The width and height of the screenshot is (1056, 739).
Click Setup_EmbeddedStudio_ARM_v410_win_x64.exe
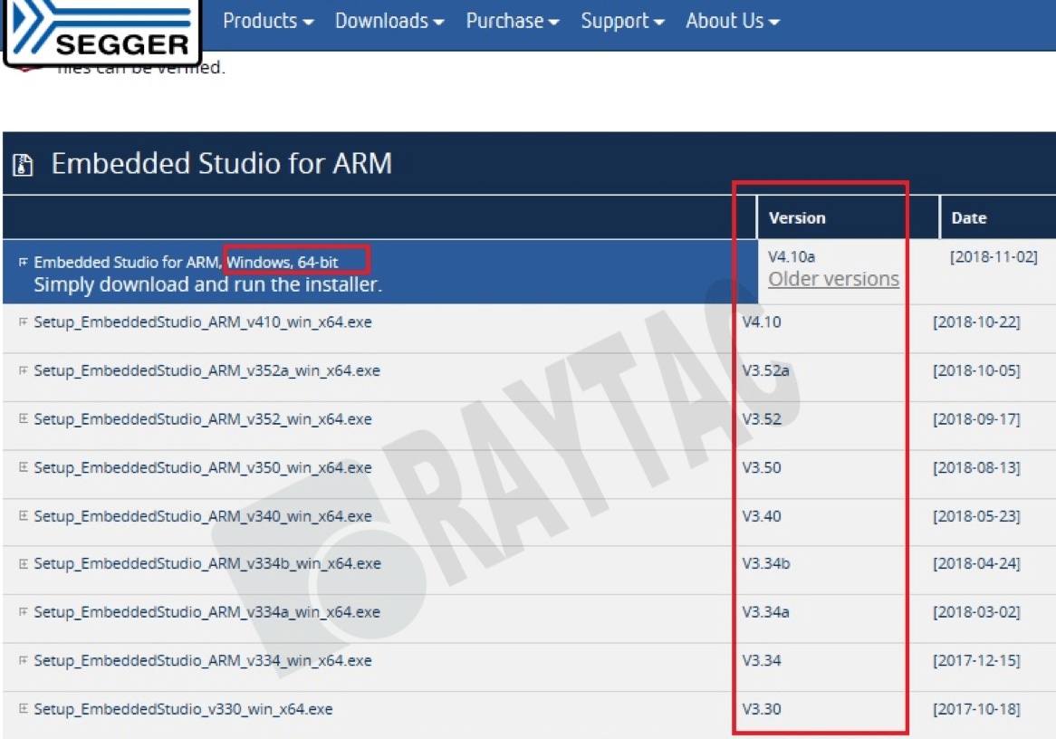(x=203, y=322)
